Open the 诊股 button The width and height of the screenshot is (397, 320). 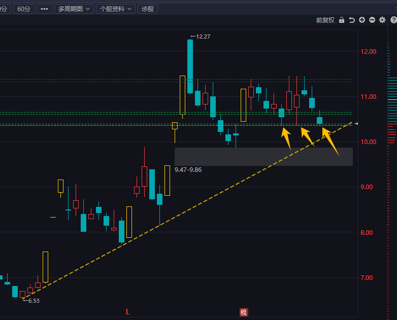tap(148, 9)
